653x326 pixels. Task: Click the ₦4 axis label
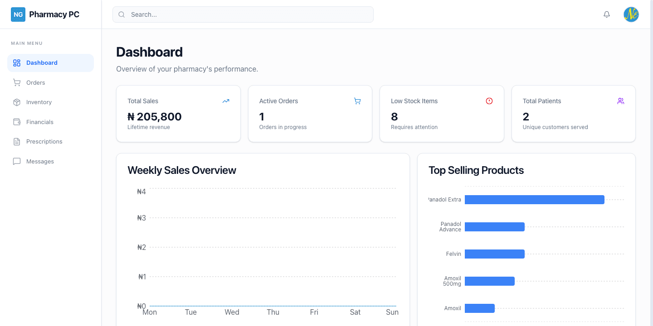point(141,192)
